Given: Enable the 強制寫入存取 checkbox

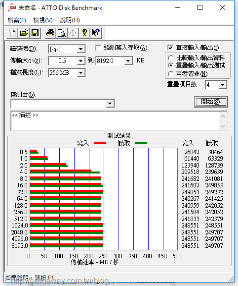Looking at the screenshot, I should 98,48.
